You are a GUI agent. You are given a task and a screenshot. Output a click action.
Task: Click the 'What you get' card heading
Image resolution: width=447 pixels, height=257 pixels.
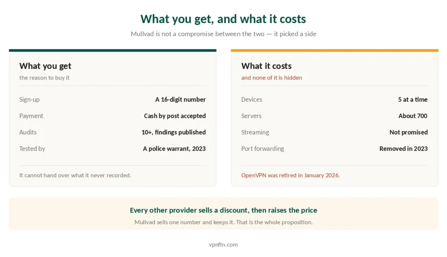[45, 66]
